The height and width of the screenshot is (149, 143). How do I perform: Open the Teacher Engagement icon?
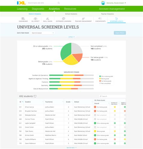tap(83, 18)
